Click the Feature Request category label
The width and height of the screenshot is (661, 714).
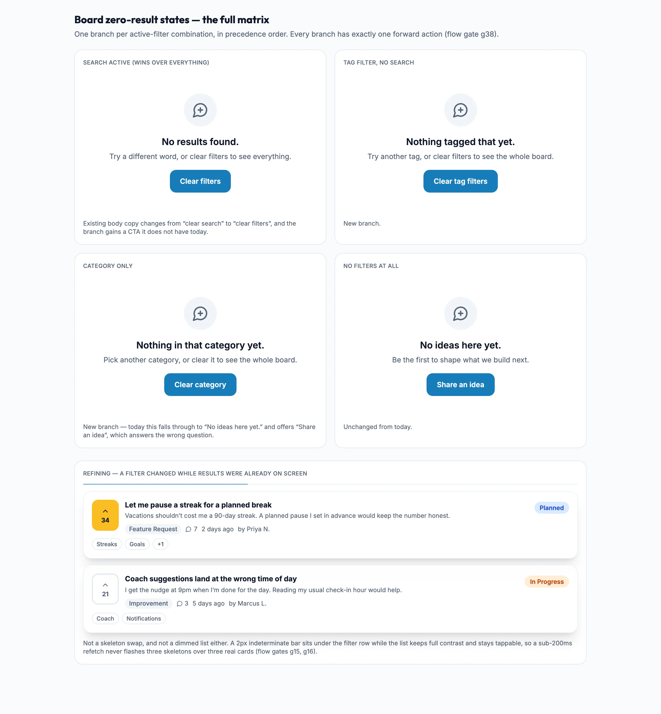153,529
